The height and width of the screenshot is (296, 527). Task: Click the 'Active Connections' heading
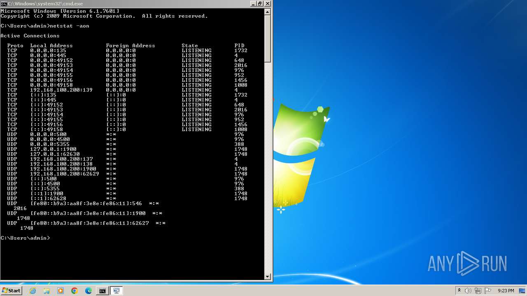(x=30, y=36)
